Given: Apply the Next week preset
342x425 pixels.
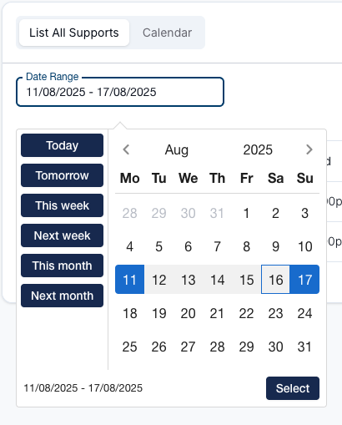Looking at the screenshot, I should coord(62,235).
